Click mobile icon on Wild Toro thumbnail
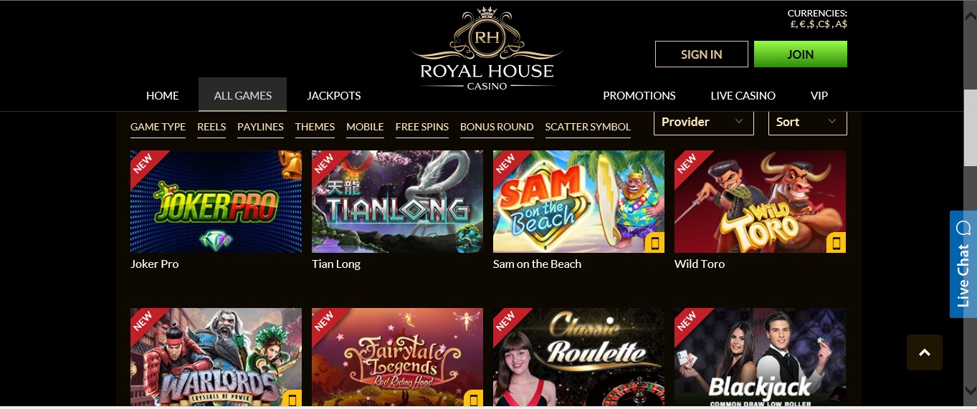977x409 pixels. tap(836, 244)
